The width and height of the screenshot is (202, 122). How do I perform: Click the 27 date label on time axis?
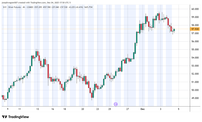point(128,109)
